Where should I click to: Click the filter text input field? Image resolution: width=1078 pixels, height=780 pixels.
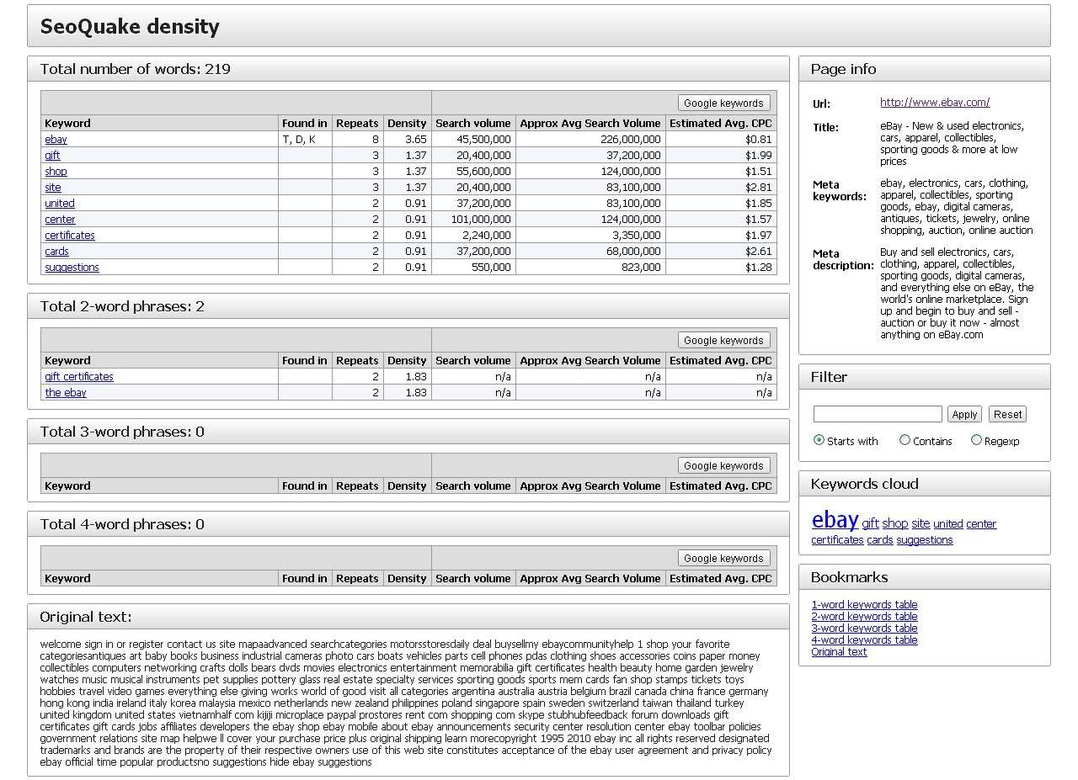[x=878, y=414]
